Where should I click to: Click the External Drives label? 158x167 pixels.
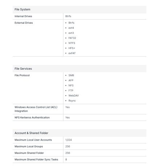(24, 23)
